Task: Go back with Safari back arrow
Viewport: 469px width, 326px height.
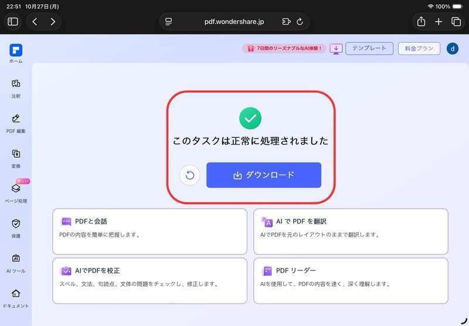Action: tap(35, 22)
